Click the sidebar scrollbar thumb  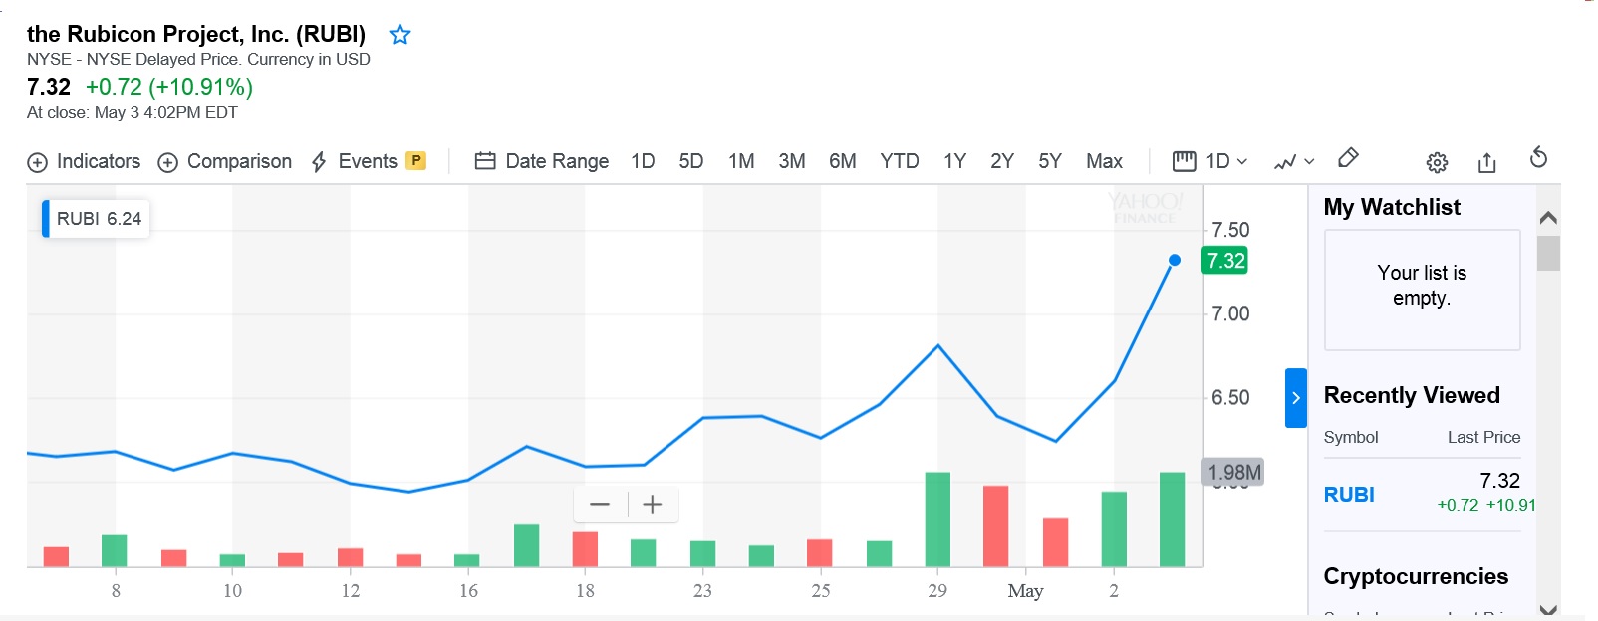click(1548, 253)
